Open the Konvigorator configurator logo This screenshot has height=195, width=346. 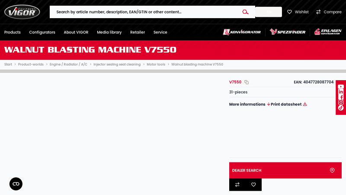point(242,32)
